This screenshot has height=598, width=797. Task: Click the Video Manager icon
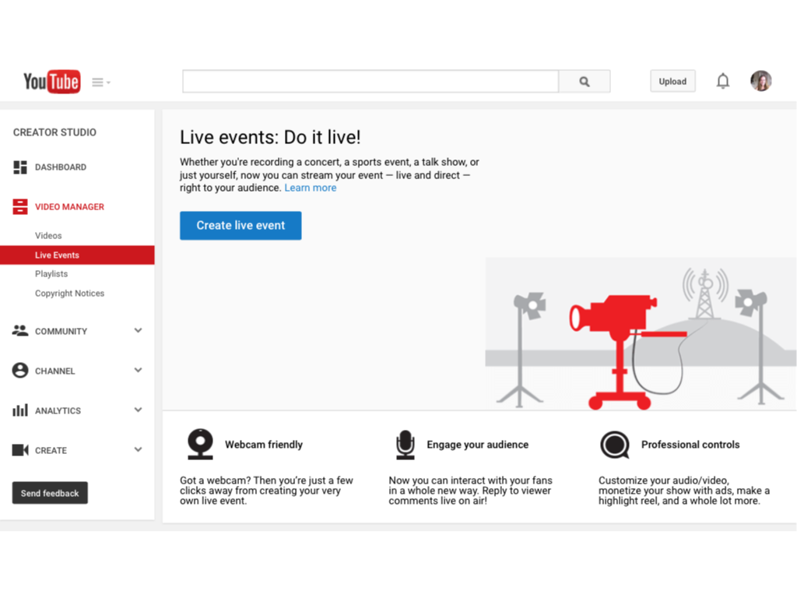(20, 207)
